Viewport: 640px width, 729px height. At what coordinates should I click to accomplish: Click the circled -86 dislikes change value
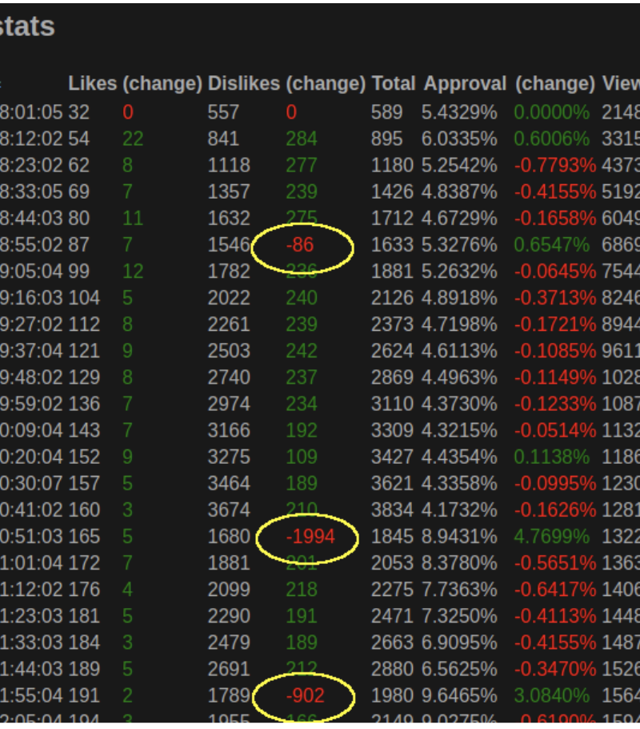click(302, 245)
